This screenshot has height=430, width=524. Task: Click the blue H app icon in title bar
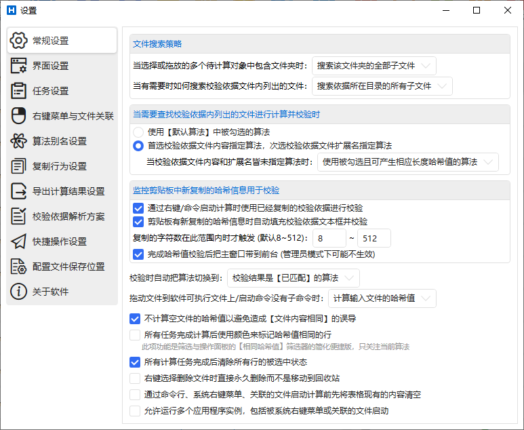click(12, 10)
